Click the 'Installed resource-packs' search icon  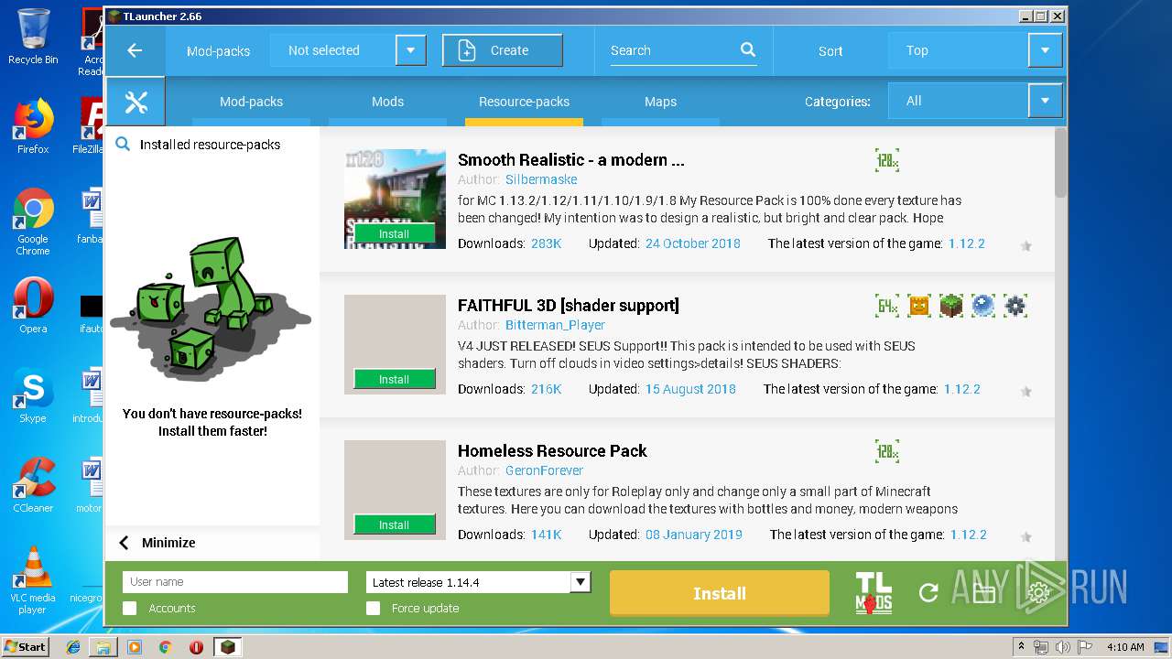[122, 145]
